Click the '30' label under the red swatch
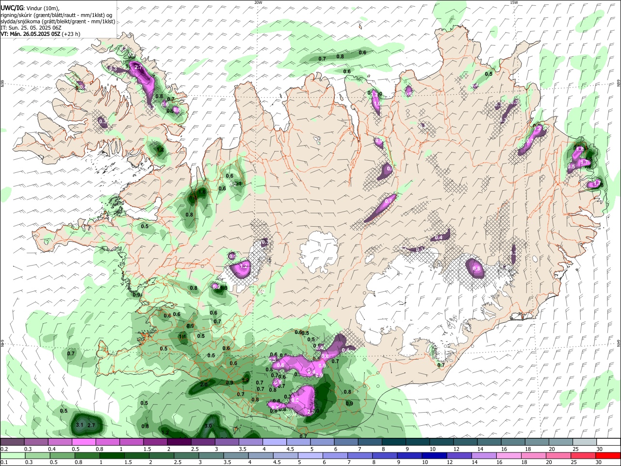This screenshot has width=621, height=466. (599, 463)
